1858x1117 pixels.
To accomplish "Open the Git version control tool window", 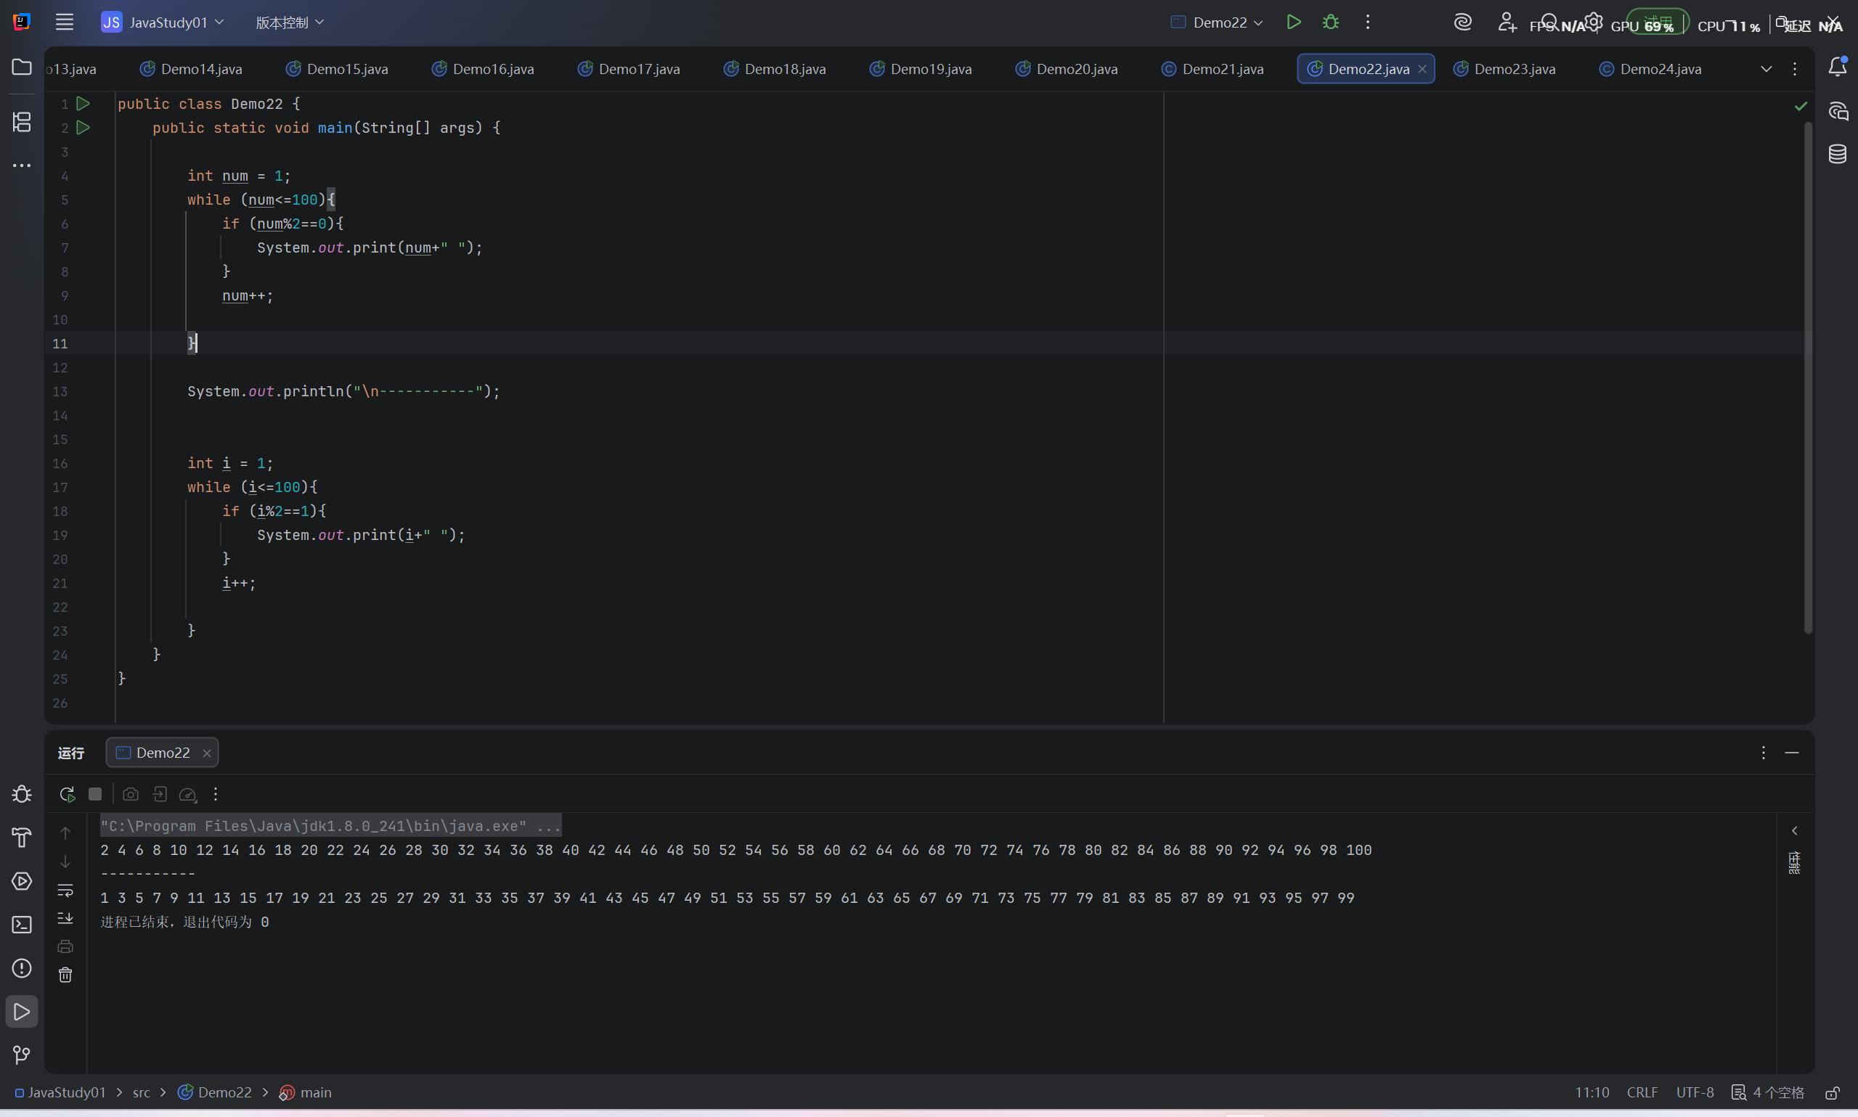I will click(x=22, y=1055).
